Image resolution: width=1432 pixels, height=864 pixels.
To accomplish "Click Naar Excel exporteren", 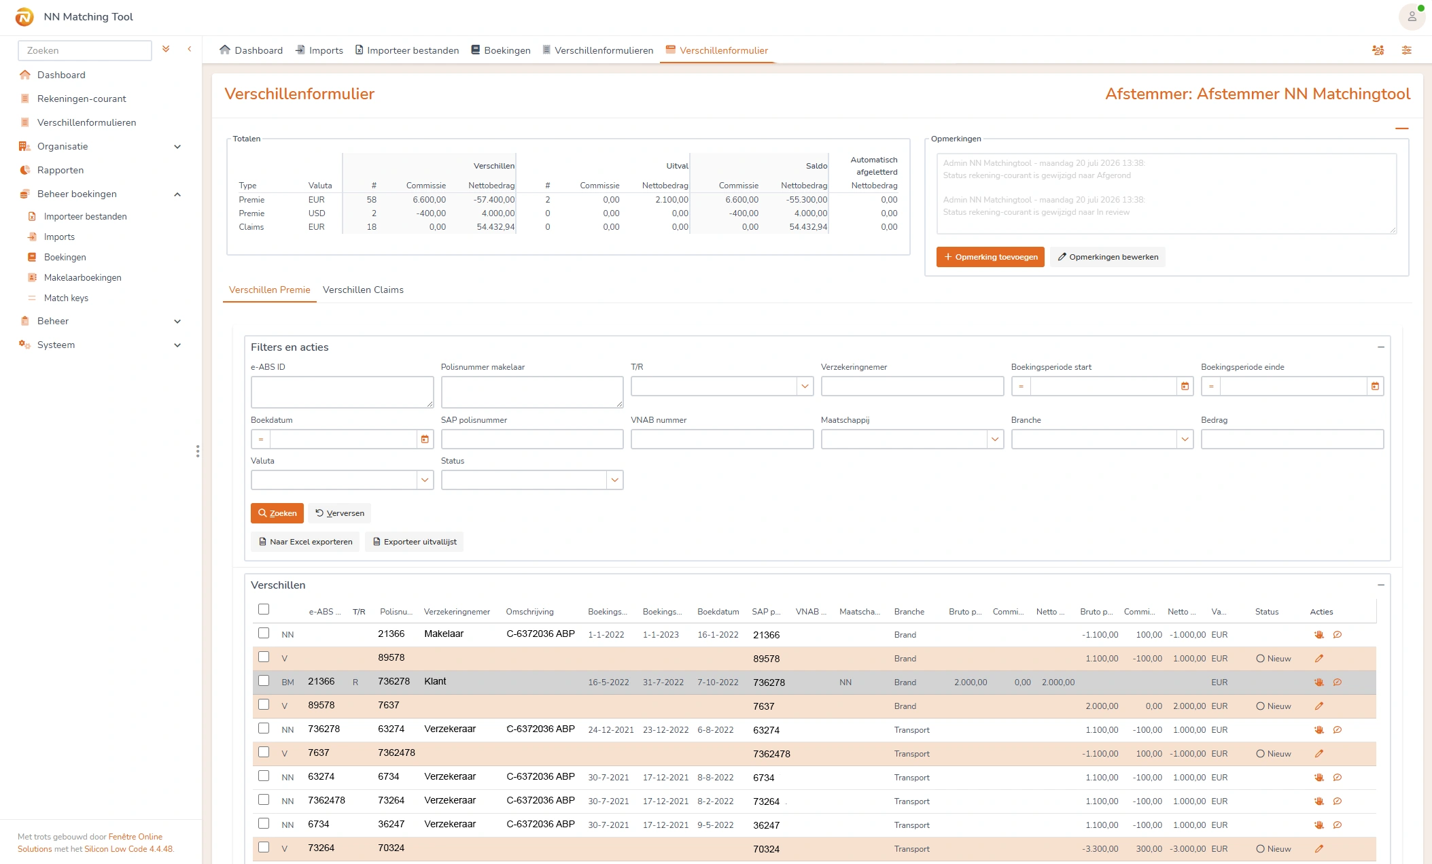I will [305, 542].
